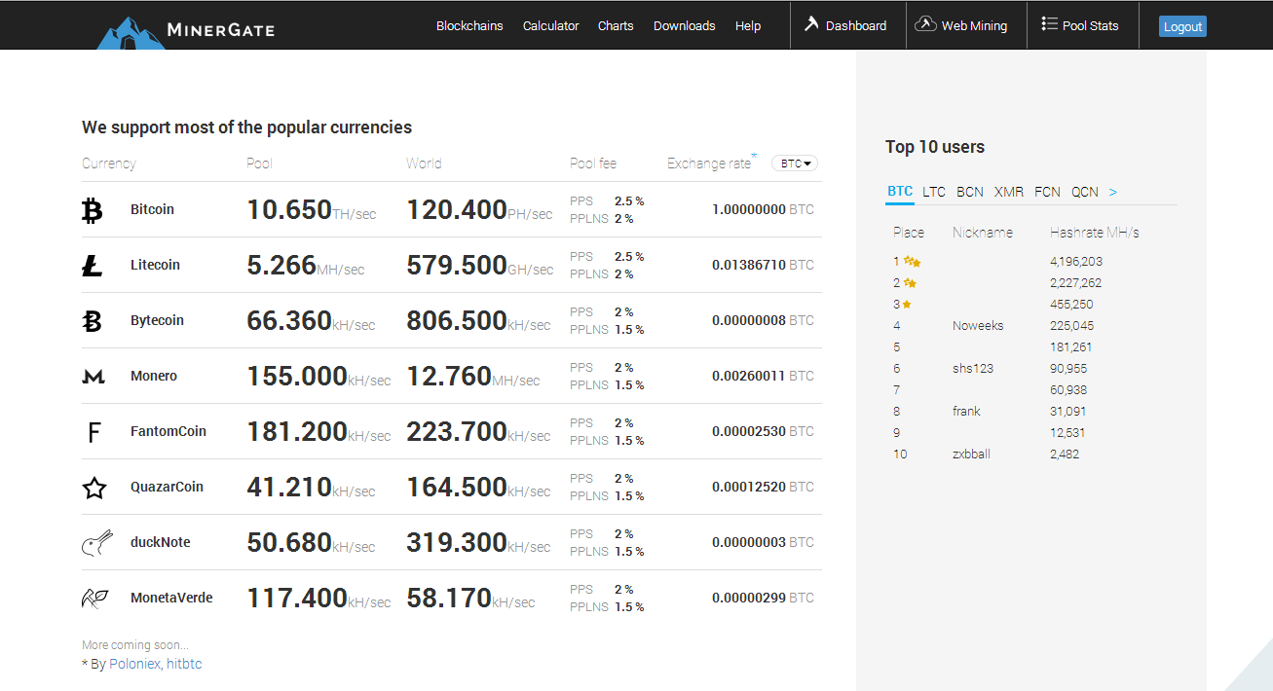This screenshot has height=691, width=1273.
Task: Open the Poloniex link
Action: point(135,664)
